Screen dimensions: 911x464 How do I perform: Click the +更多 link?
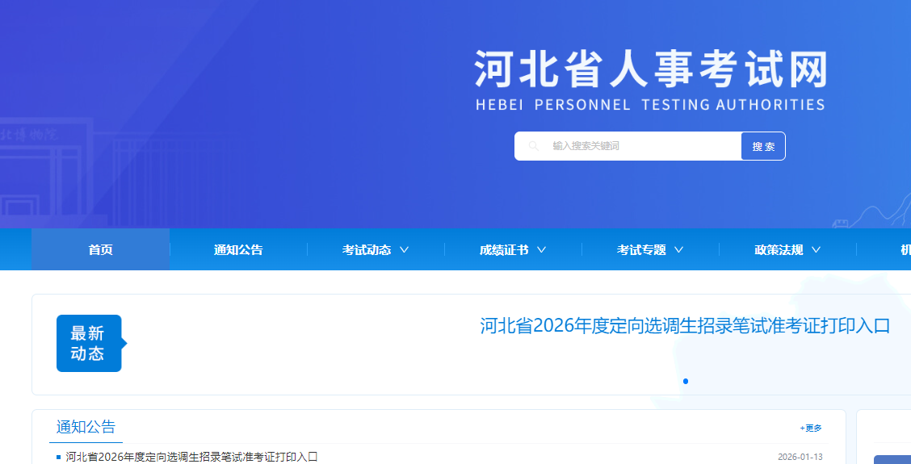click(x=811, y=428)
